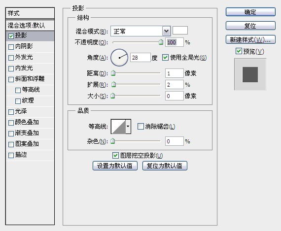The height and width of the screenshot is (231, 281).
Task: Toggle 图层挖空投影 checkbox
Action: 115,156
